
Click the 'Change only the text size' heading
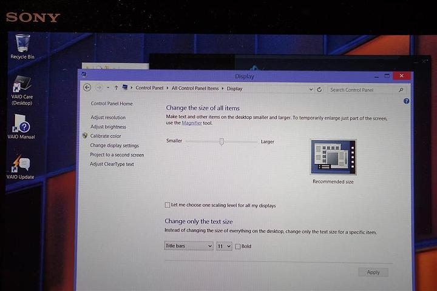[x=198, y=221]
